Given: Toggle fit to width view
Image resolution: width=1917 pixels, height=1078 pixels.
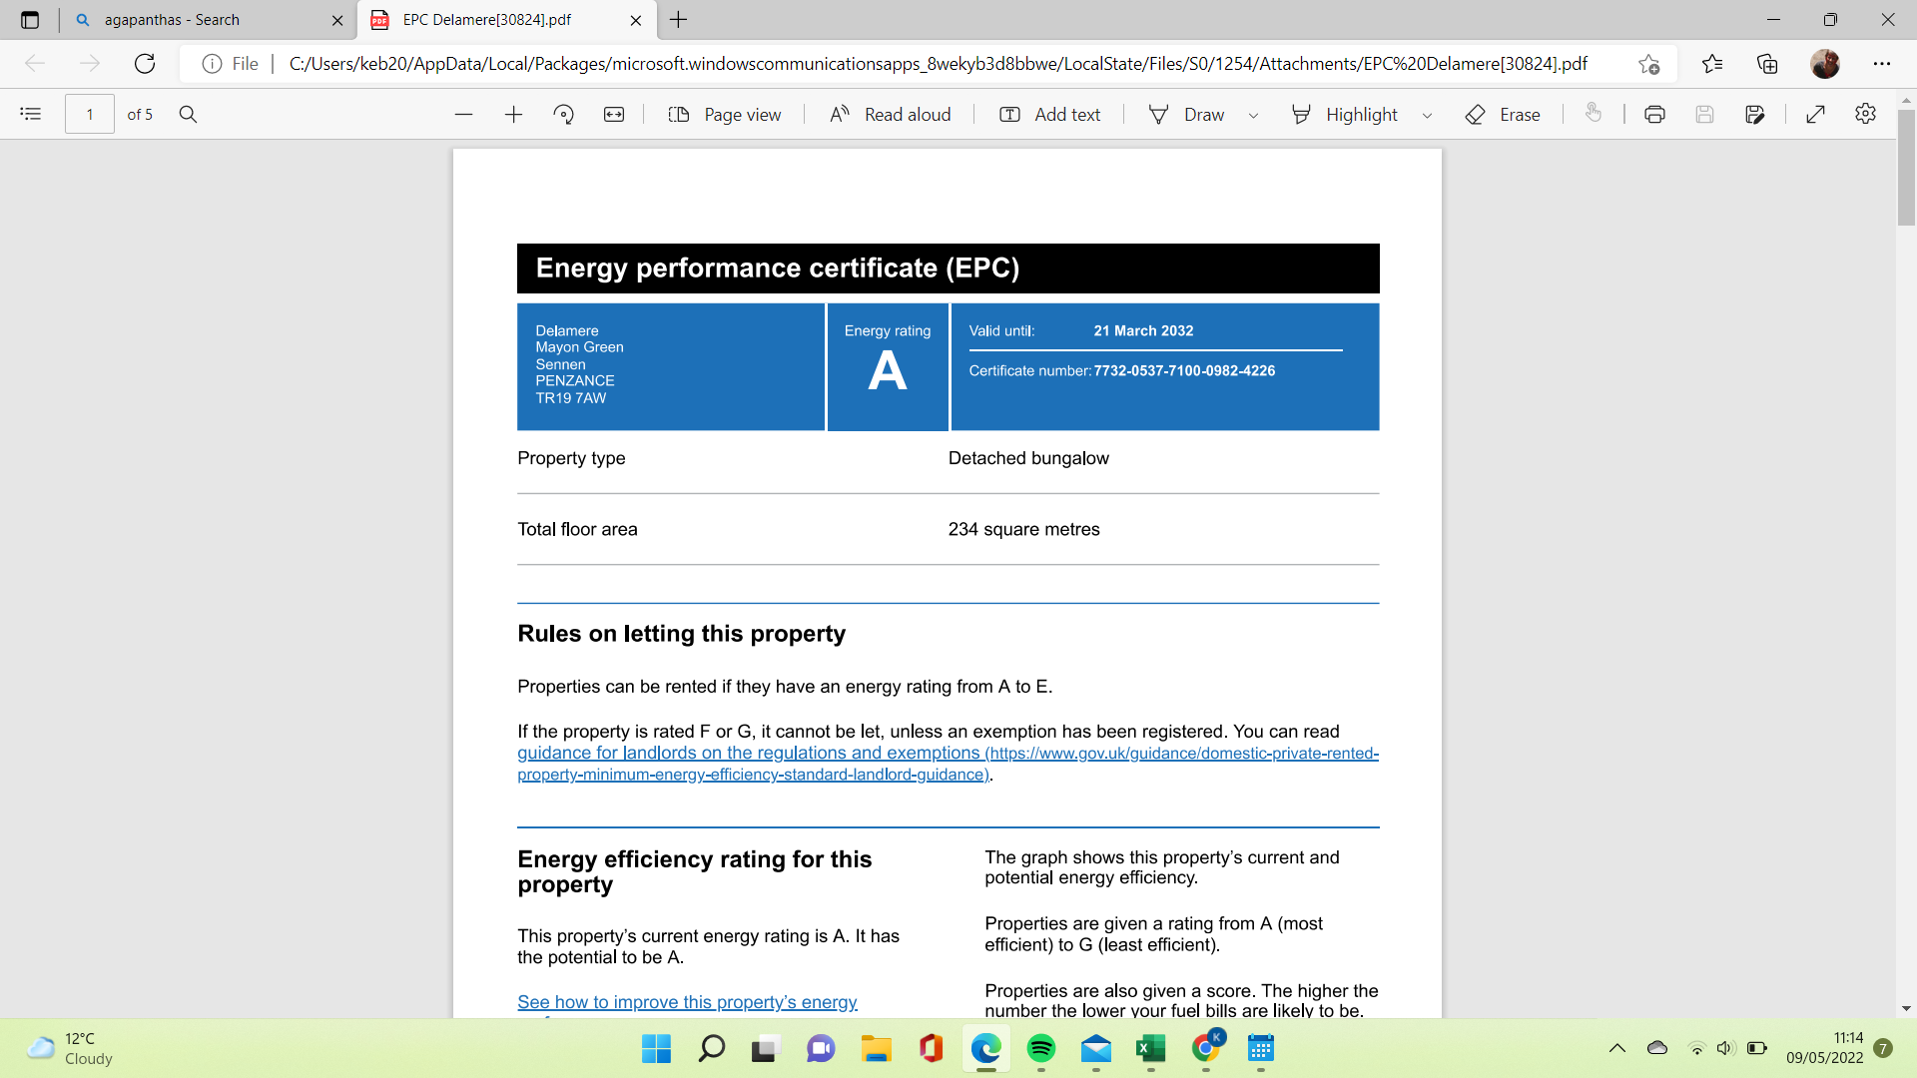Looking at the screenshot, I should click(x=613, y=114).
